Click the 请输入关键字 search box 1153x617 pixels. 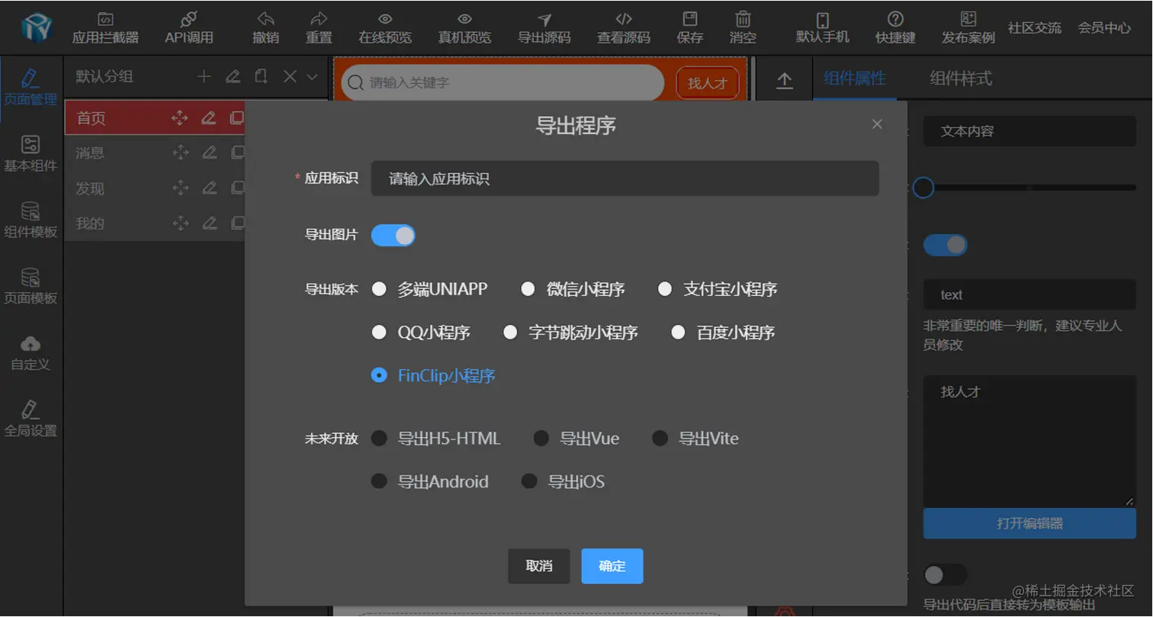(503, 82)
